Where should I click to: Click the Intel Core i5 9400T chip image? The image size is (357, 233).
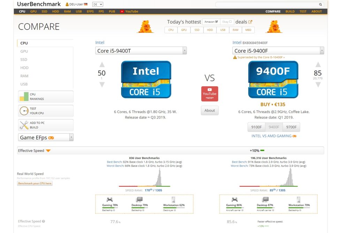[146, 80]
